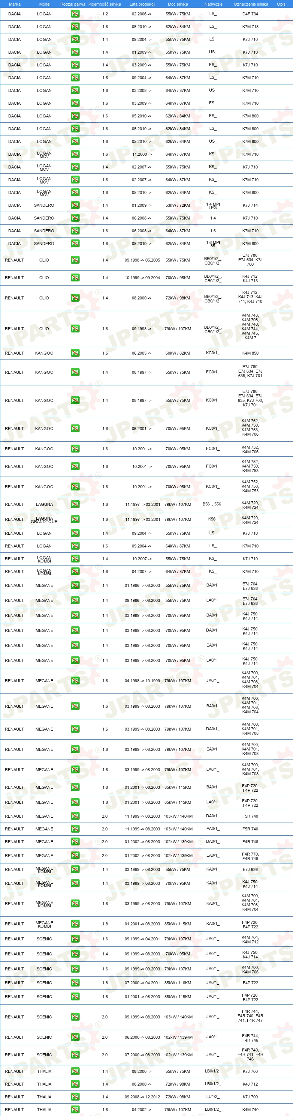Click the body code 1.4 MPI LPG
Screen dimensions: 293x1116
pos(213,206)
